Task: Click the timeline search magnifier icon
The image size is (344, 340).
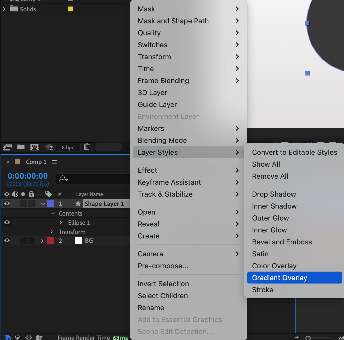Action: pyautogui.click(x=63, y=178)
